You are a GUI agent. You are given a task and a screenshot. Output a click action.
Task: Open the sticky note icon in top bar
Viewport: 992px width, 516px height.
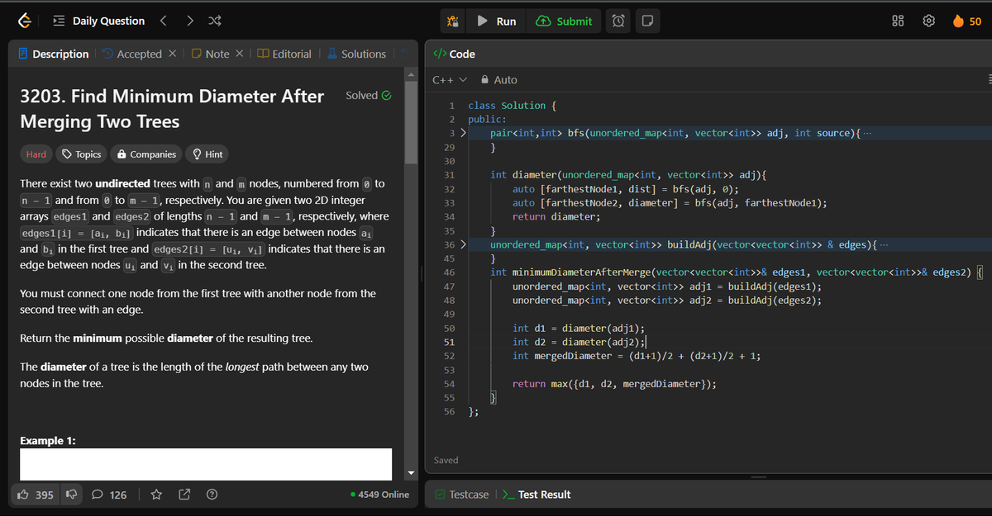(646, 21)
